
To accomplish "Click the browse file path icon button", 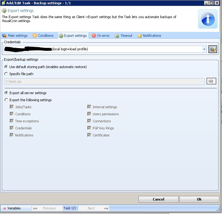I will 211,81.
